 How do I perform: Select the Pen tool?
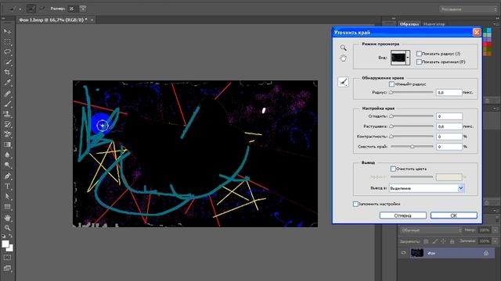point(7,176)
